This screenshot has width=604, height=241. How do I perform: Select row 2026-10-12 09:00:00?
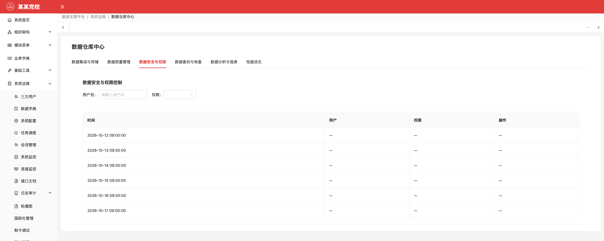pyautogui.click(x=331, y=135)
